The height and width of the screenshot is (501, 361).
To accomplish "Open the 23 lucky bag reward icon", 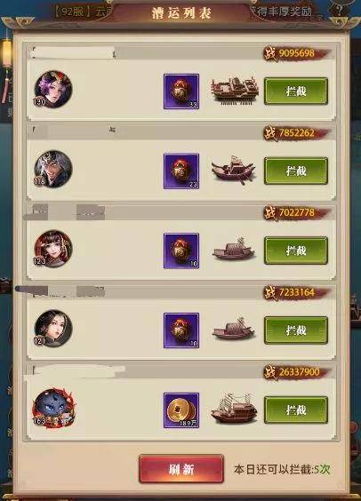I will (x=181, y=171).
